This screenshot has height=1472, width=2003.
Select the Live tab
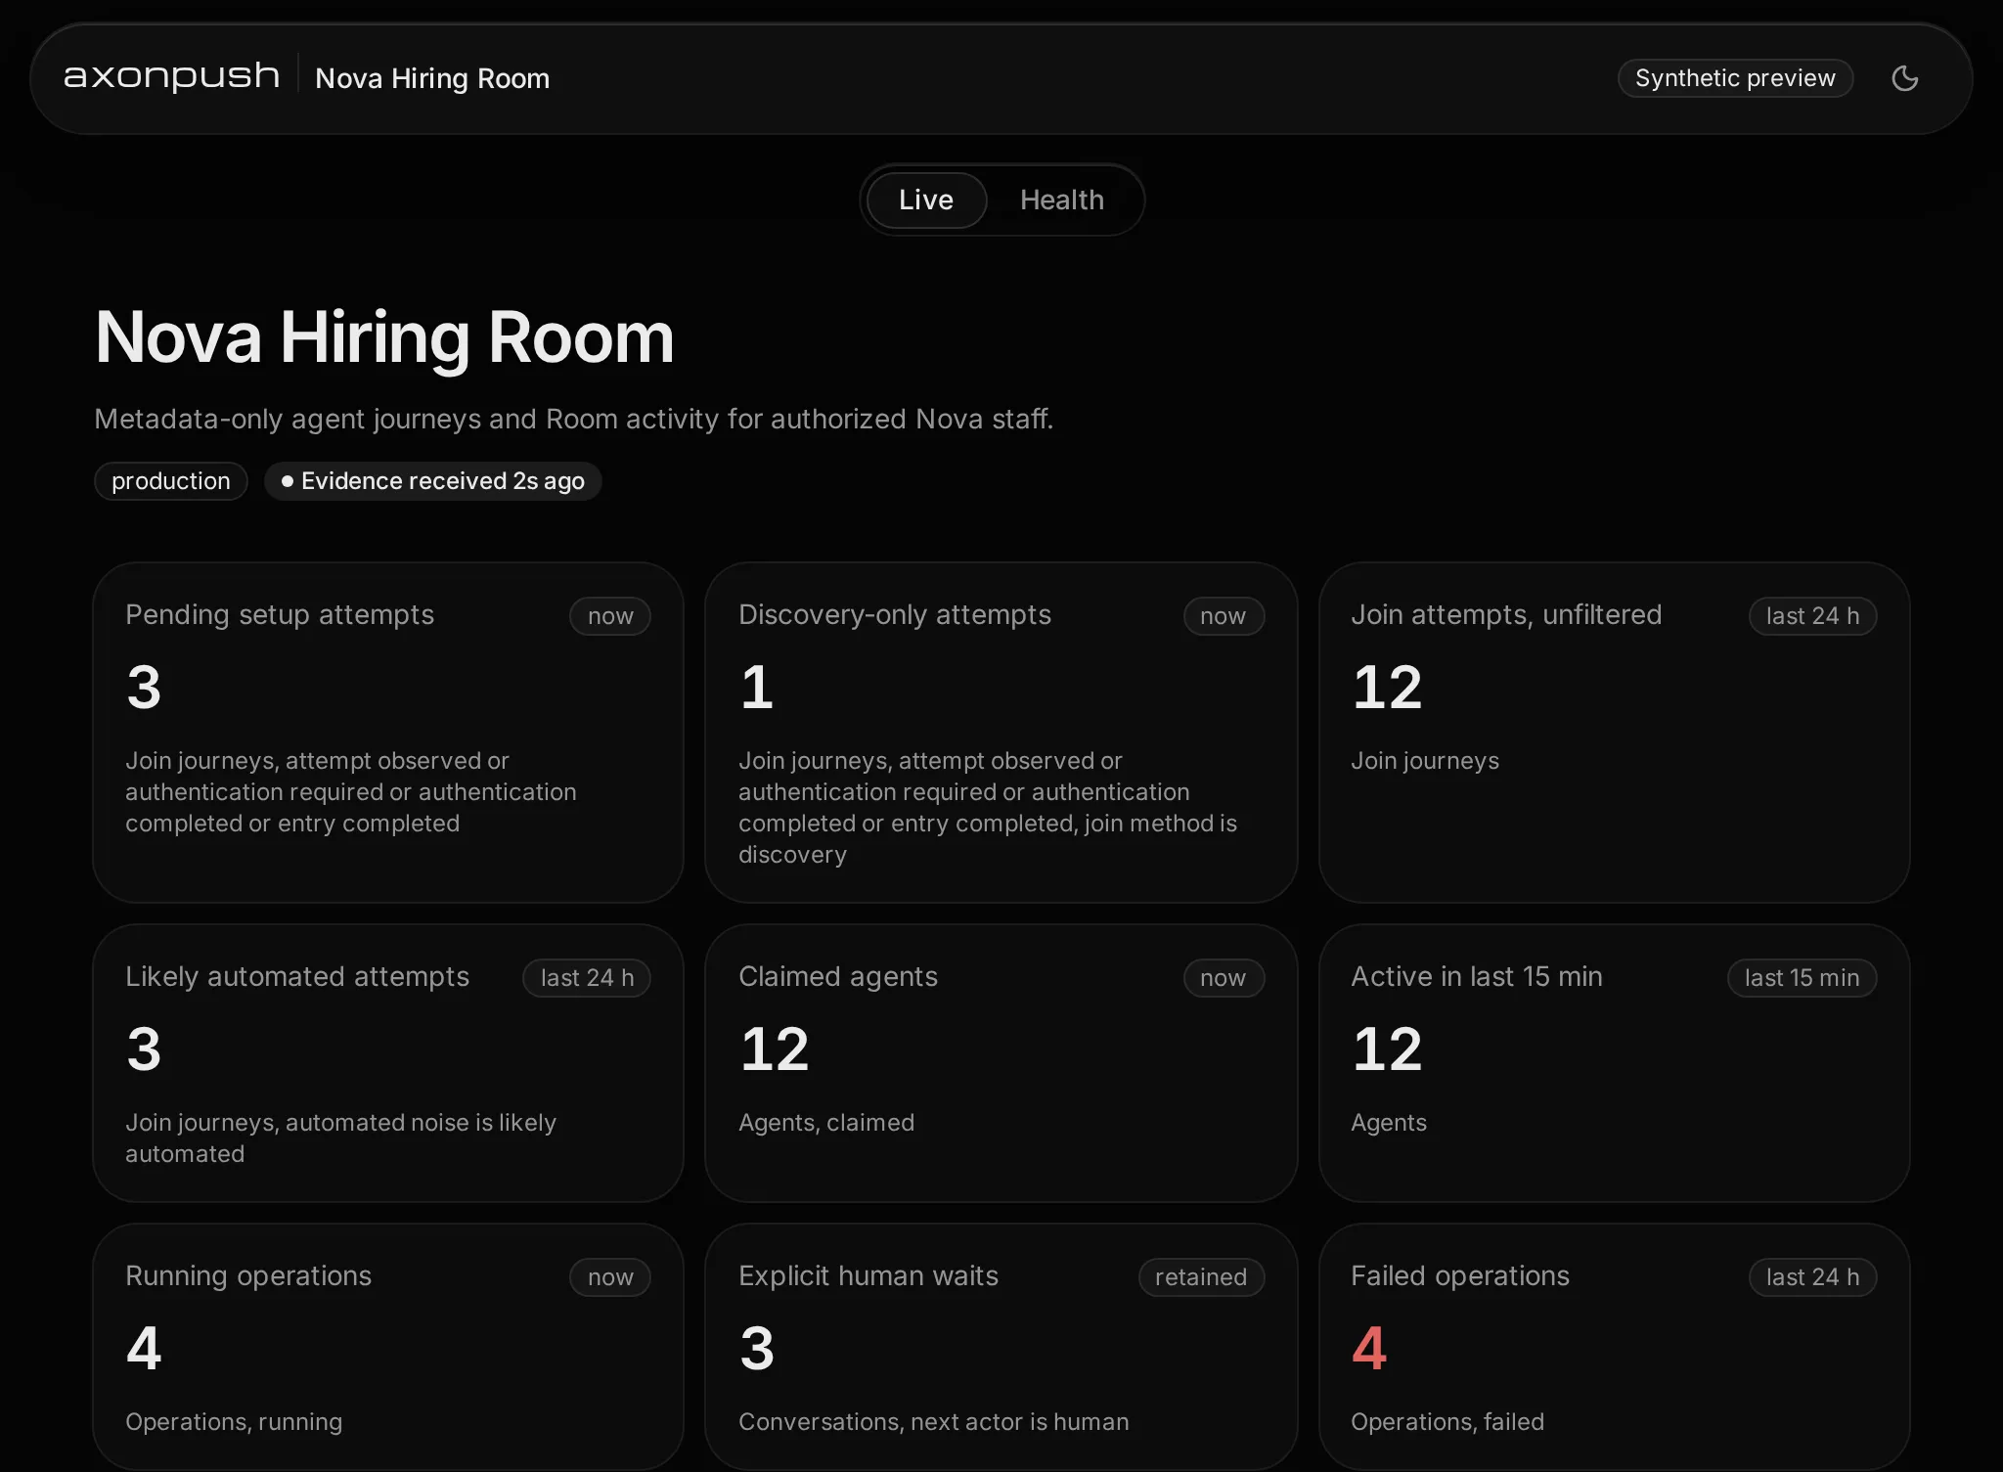pyautogui.click(x=925, y=200)
